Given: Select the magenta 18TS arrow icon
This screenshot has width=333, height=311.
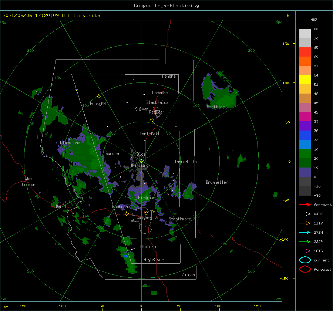Looking at the screenshot, I should (x=305, y=251).
